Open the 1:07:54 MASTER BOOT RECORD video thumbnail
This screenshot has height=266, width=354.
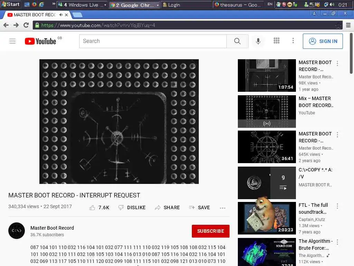(x=267, y=76)
